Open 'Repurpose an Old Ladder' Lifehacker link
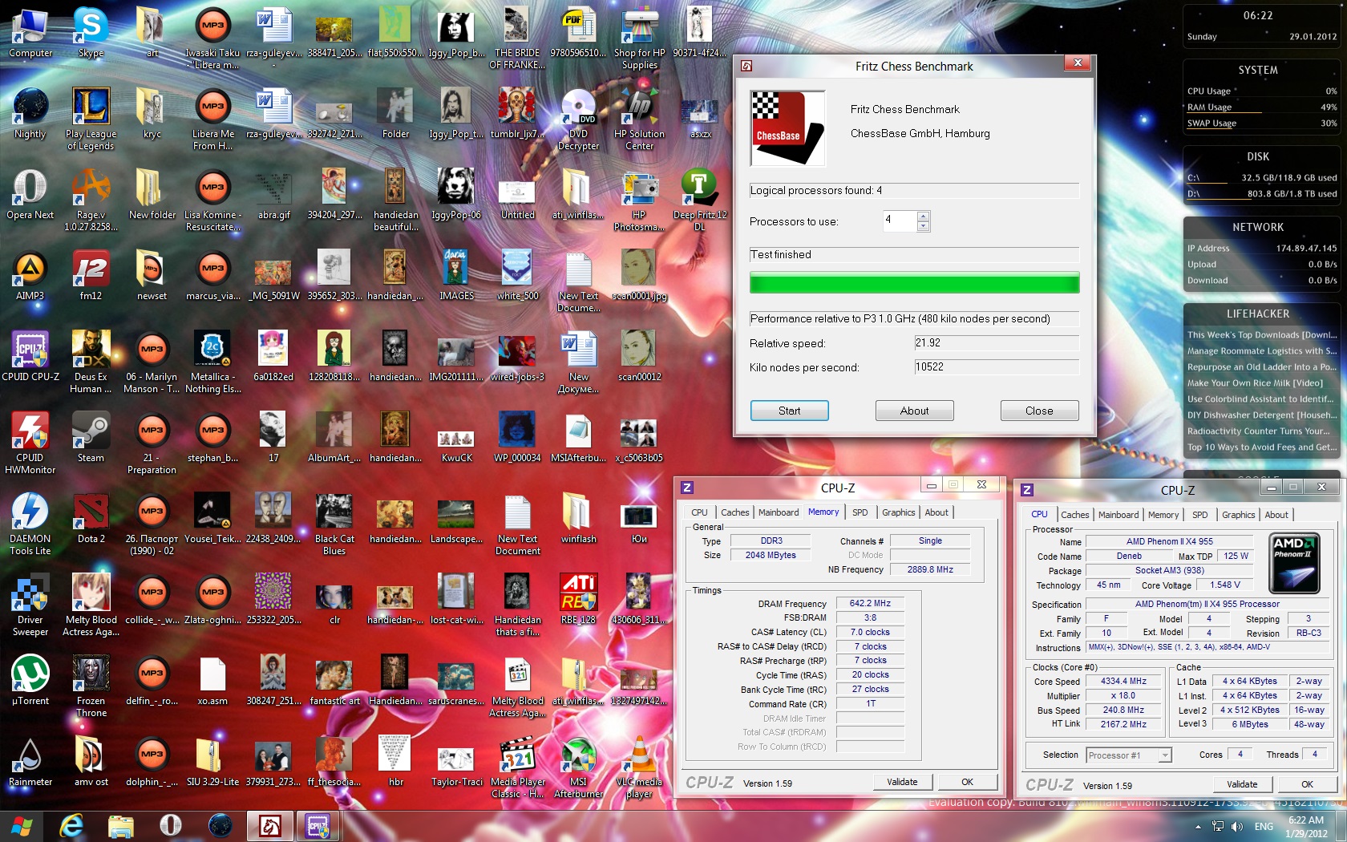This screenshot has width=1347, height=842. (1261, 367)
